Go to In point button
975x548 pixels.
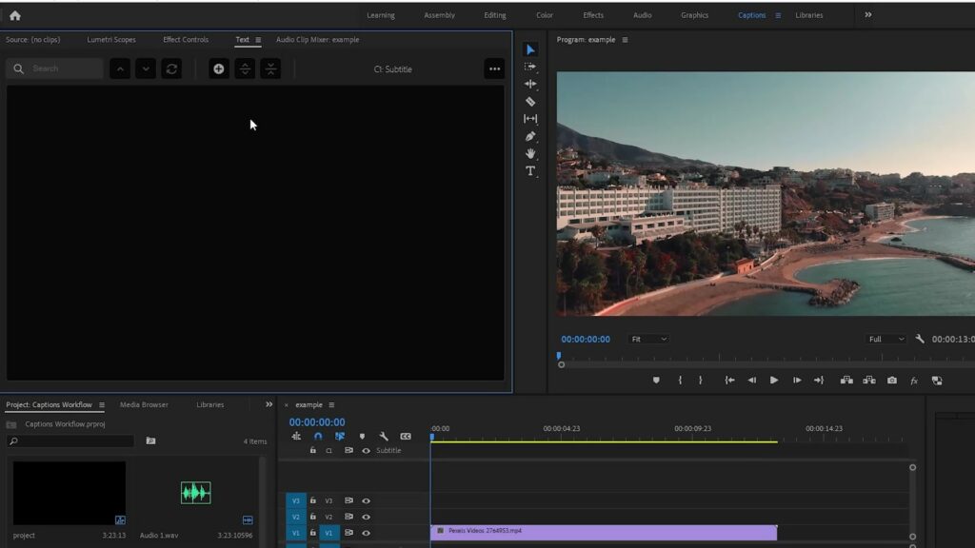pos(730,381)
